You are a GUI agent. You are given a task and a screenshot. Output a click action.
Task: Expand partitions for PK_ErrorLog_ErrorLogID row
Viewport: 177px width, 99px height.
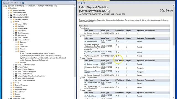pyautogui.click(x=116, y=33)
